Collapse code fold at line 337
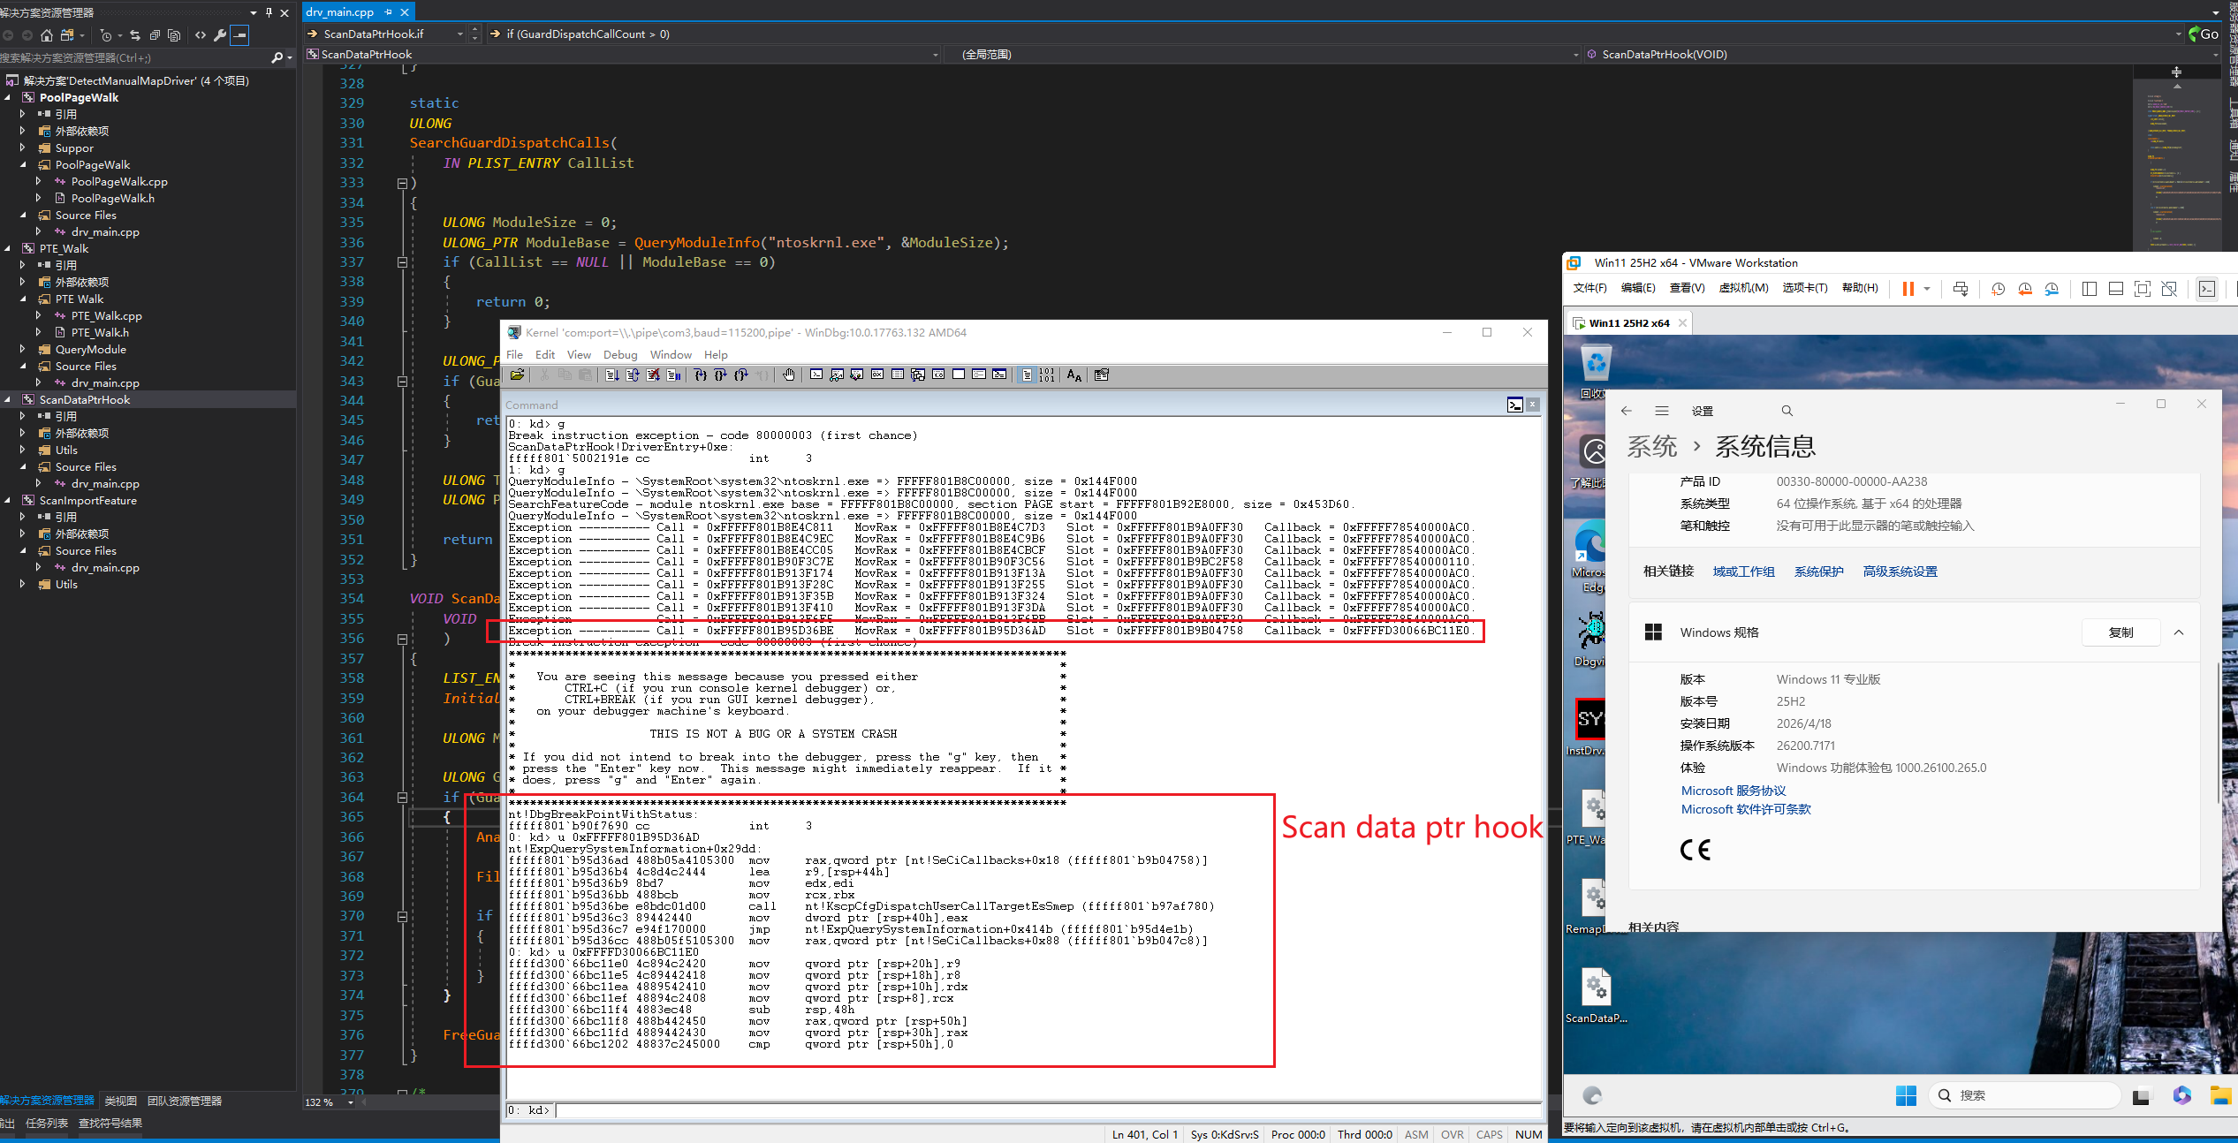This screenshot has width=2238, height=1143. pos(402,262)
